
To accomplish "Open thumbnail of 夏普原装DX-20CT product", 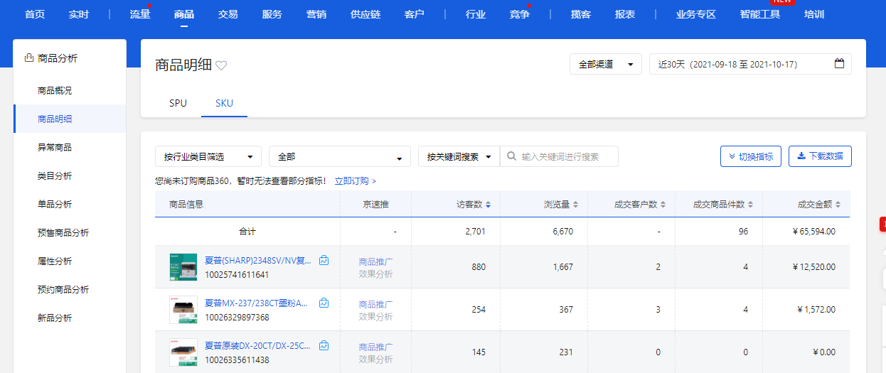I will [183, 352].
